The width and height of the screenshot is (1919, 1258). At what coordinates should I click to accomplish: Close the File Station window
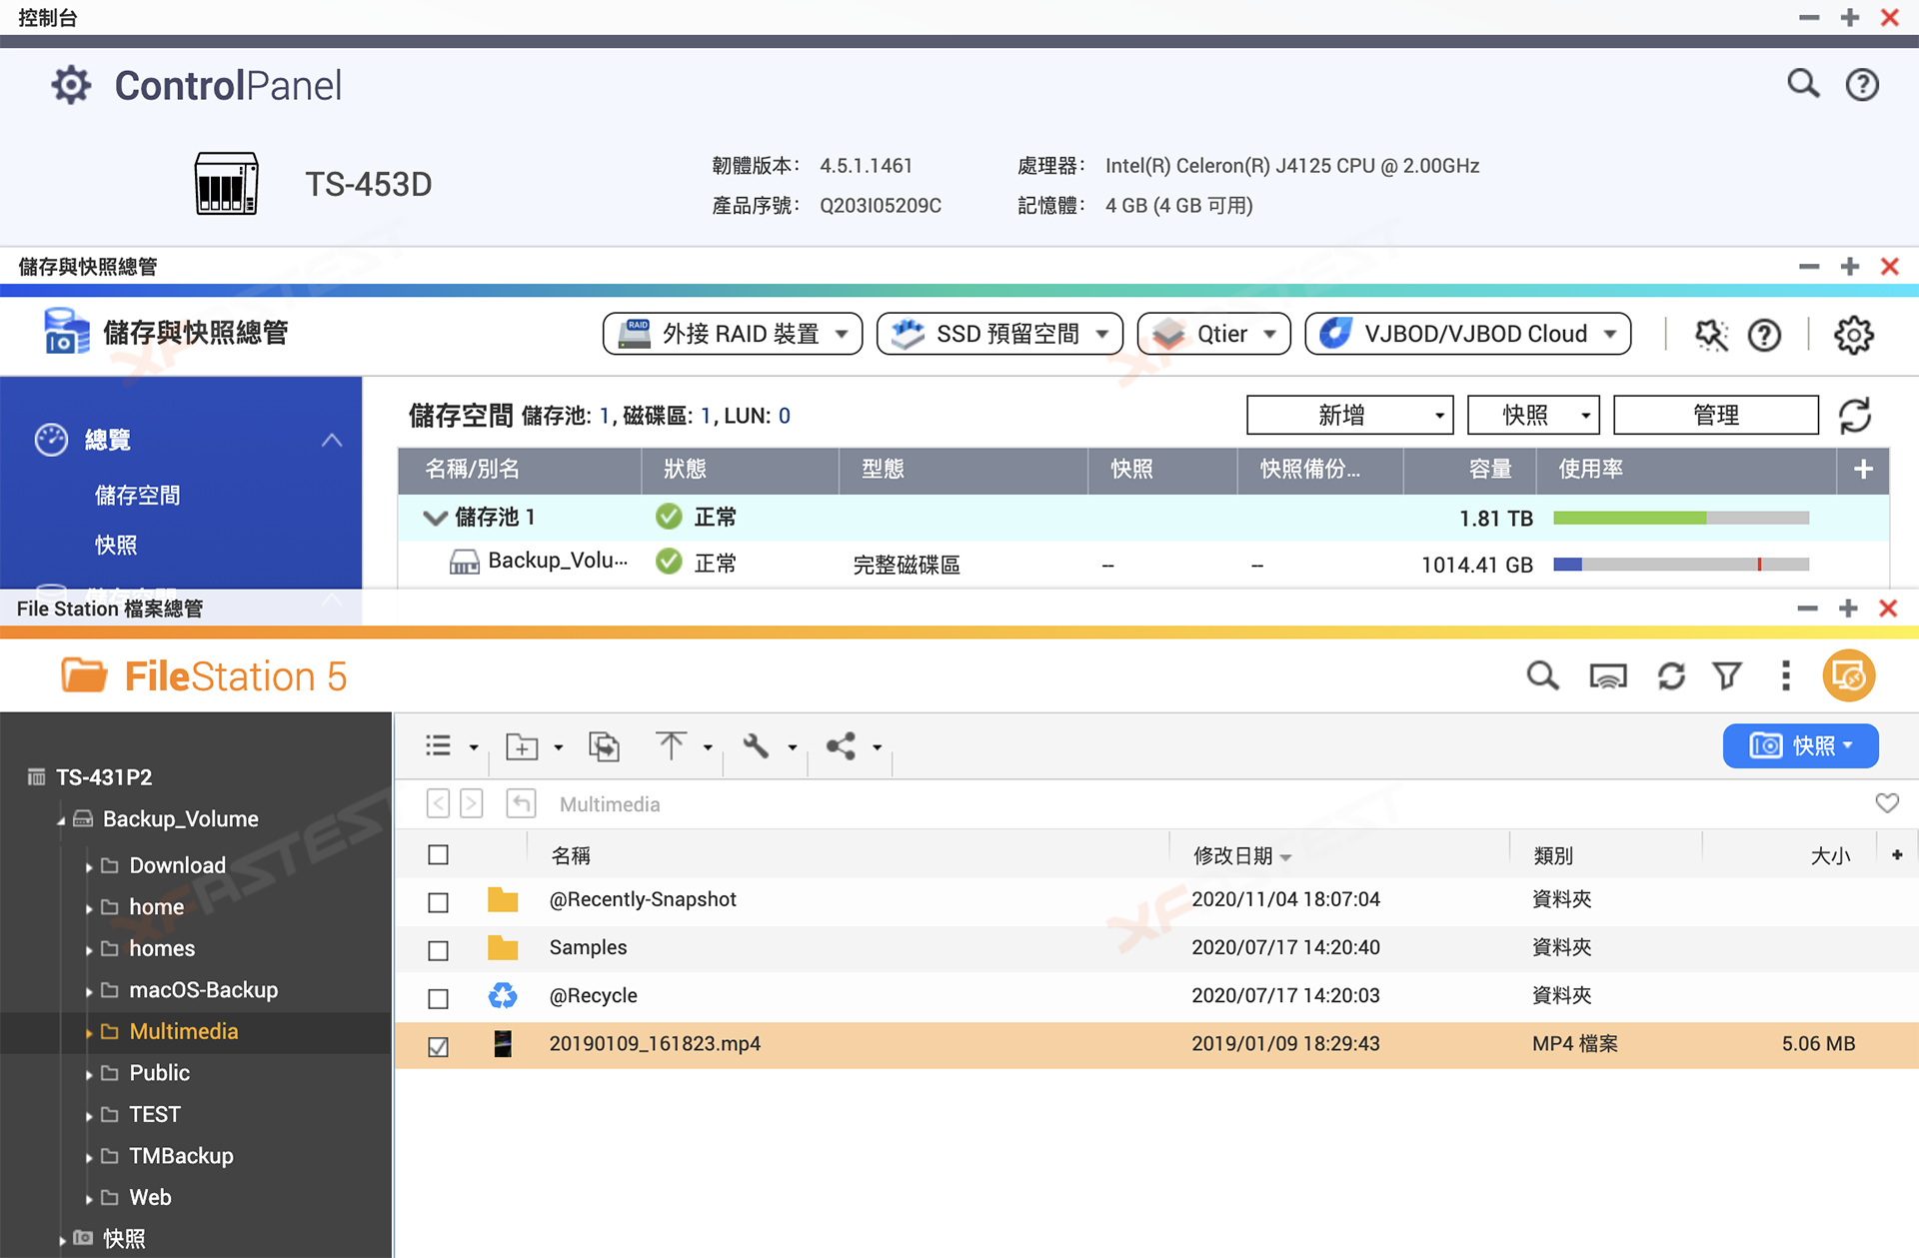1888,609
